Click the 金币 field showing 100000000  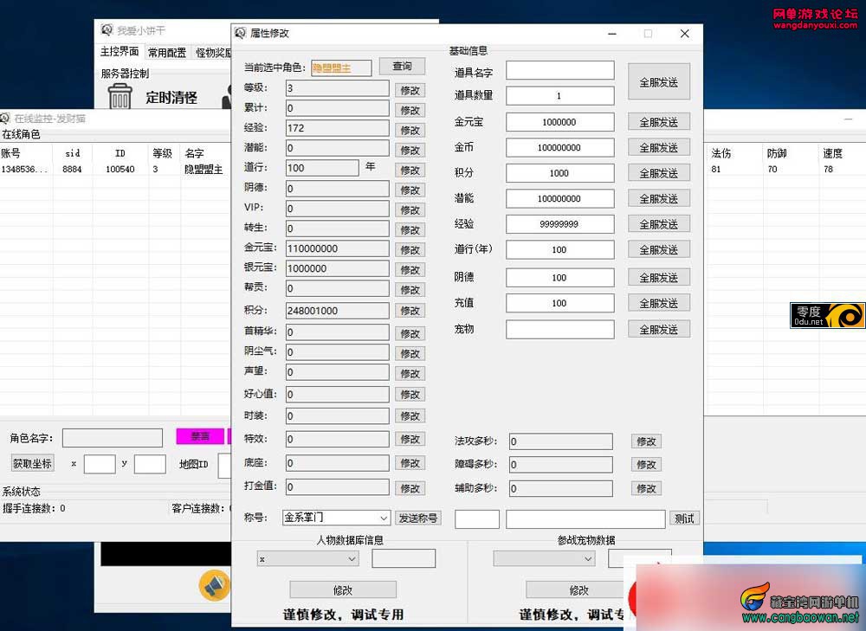coord(559,147)
